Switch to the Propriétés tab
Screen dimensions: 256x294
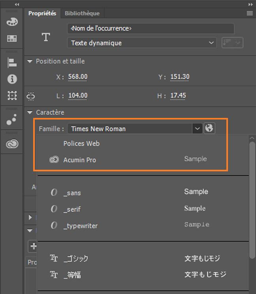coord(42,13)
